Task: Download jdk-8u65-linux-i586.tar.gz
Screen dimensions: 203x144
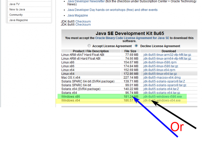Action: tap(161, 66)
